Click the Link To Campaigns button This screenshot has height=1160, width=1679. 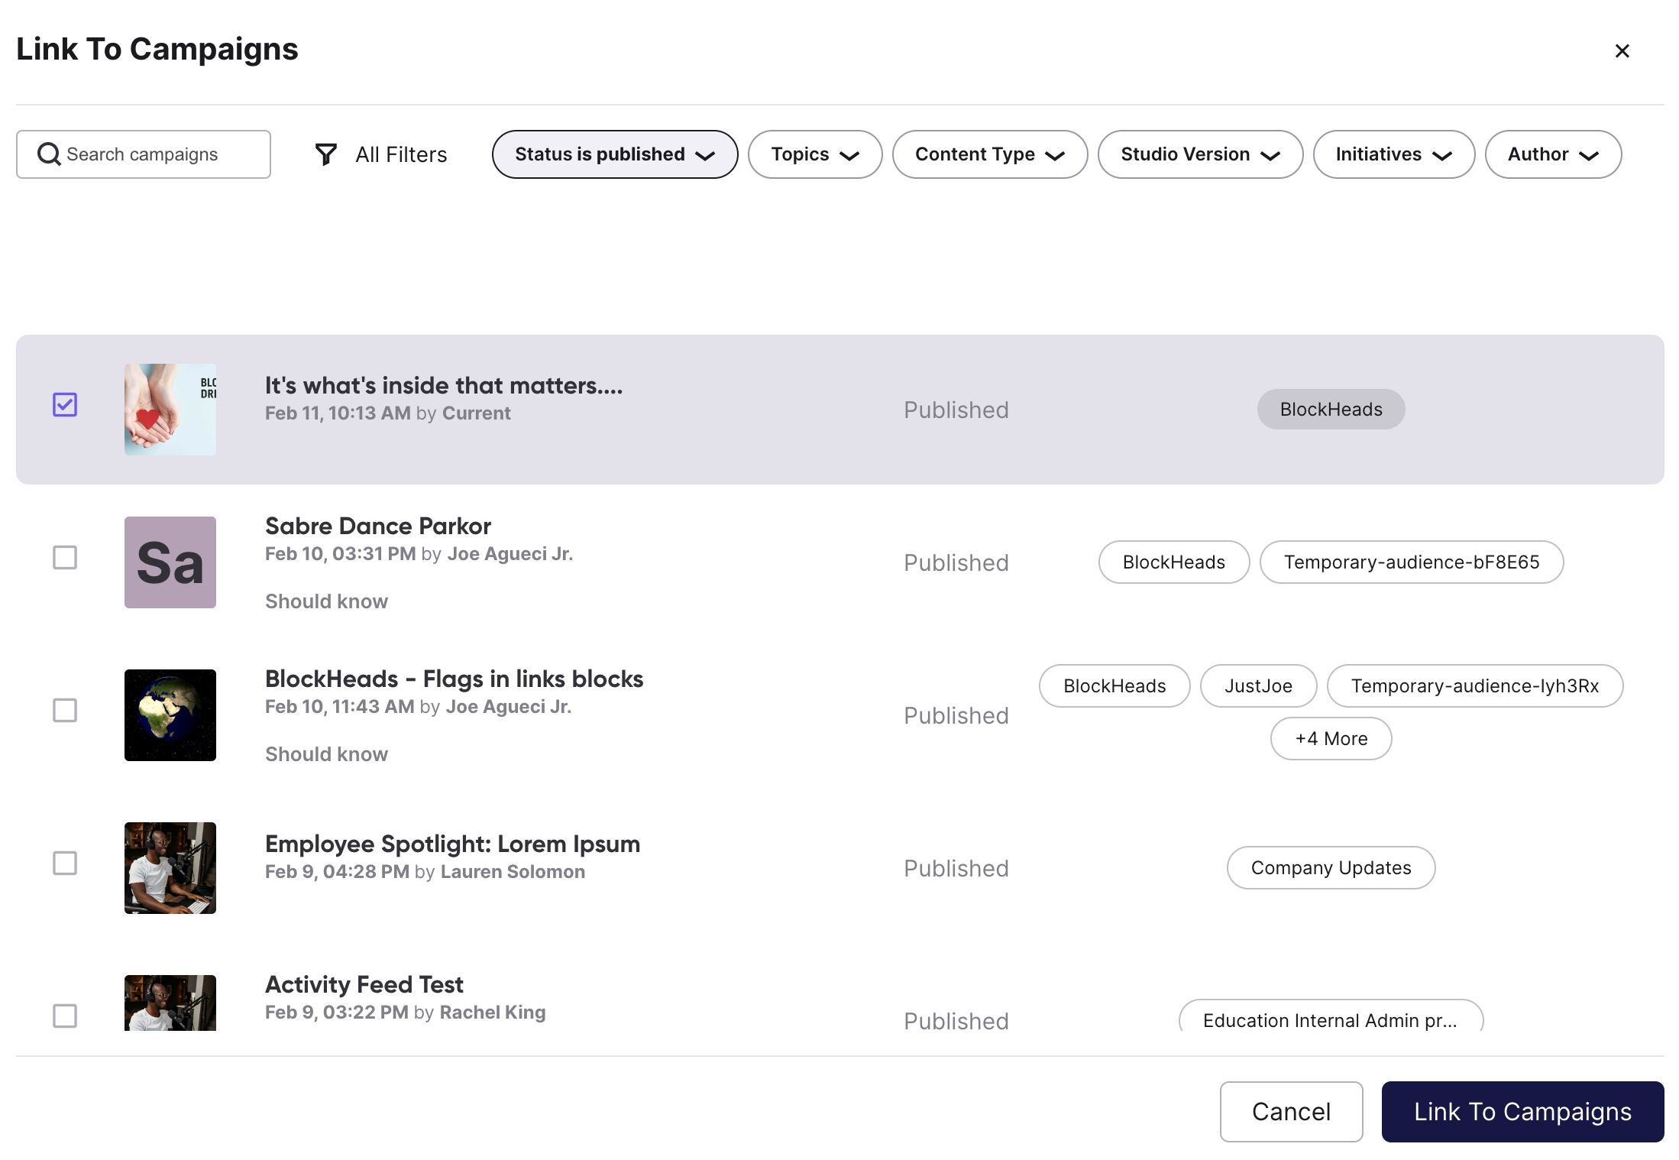click(1522, 1112)
